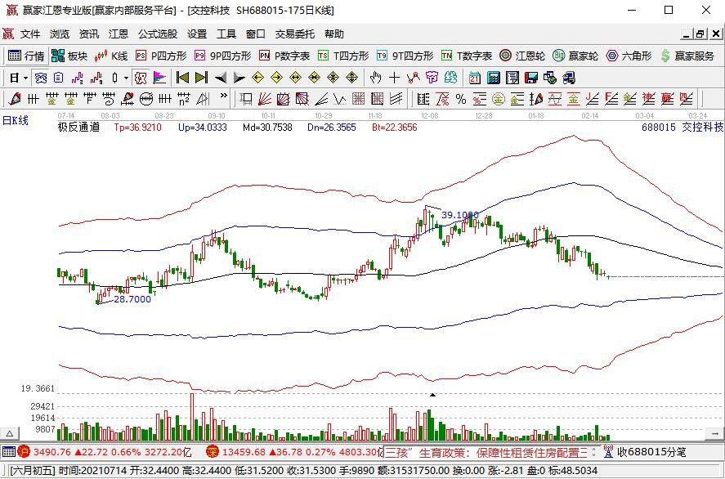Step chart forward with right triangle
This screenshot has width=725, height=479.
[x=239, y=78]
